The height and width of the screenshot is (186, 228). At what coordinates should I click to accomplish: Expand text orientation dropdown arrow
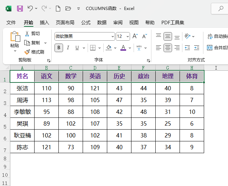click(193, 36)
